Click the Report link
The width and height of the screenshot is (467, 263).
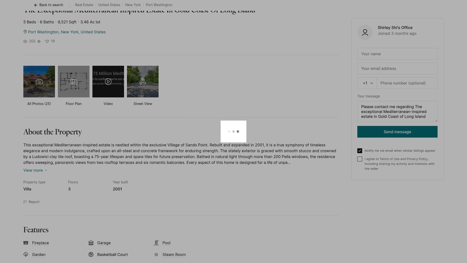click(x=34, y=202)
